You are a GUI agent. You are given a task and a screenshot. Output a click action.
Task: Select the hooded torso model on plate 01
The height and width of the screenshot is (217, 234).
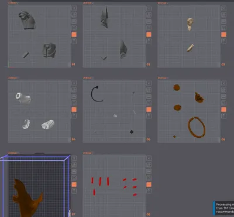click(27, 21)
